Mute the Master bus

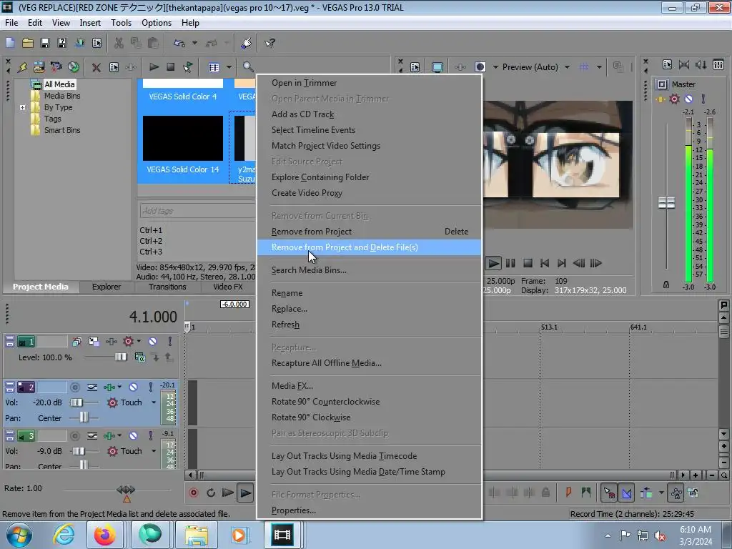tap(688, 99)
